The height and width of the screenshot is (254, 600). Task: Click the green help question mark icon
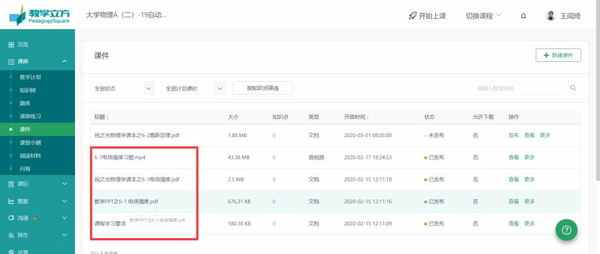click(x=566, y=229)
